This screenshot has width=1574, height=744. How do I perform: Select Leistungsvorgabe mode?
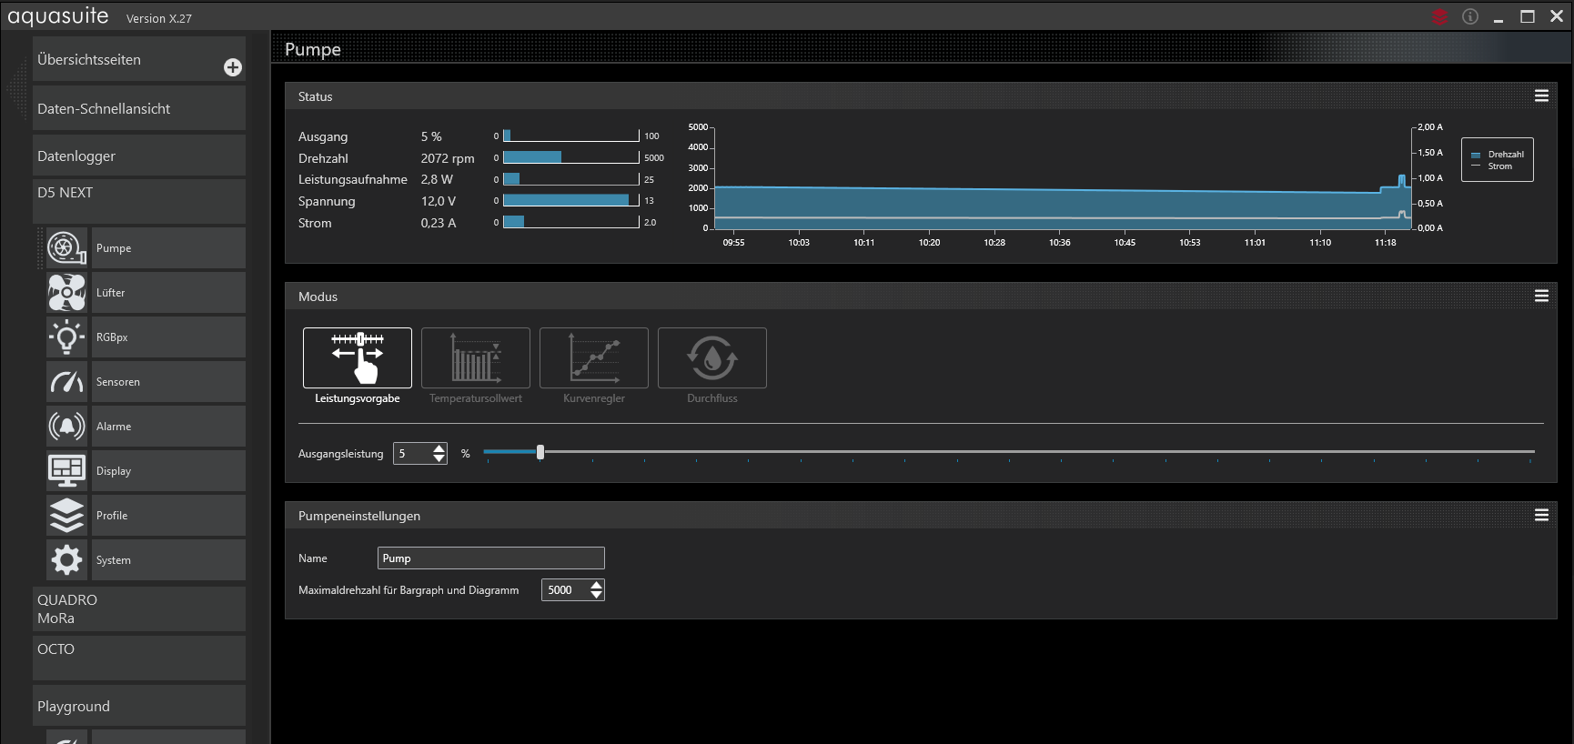(x=357, y=358)
